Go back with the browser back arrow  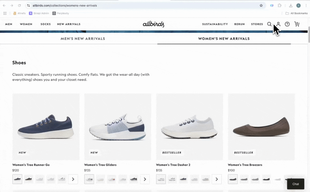click(4, 6)
